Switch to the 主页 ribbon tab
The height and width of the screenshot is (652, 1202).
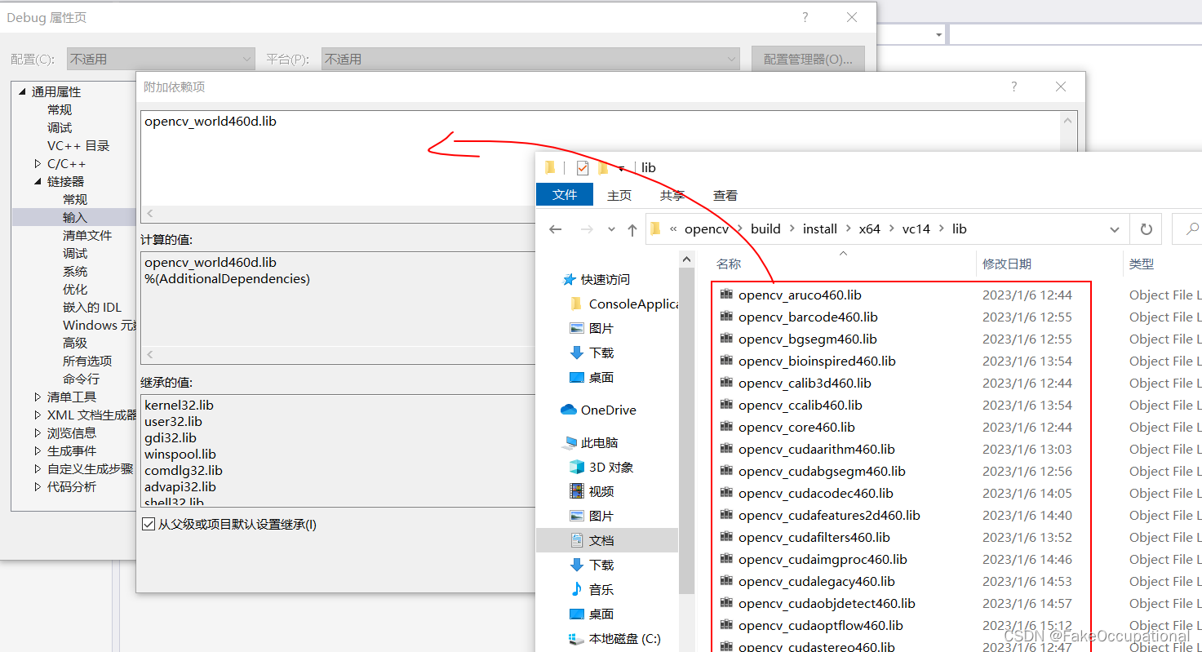pos(619,196)
